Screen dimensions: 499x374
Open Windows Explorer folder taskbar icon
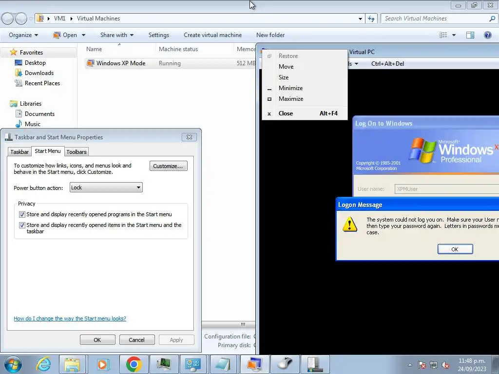(x=72, y=364)
